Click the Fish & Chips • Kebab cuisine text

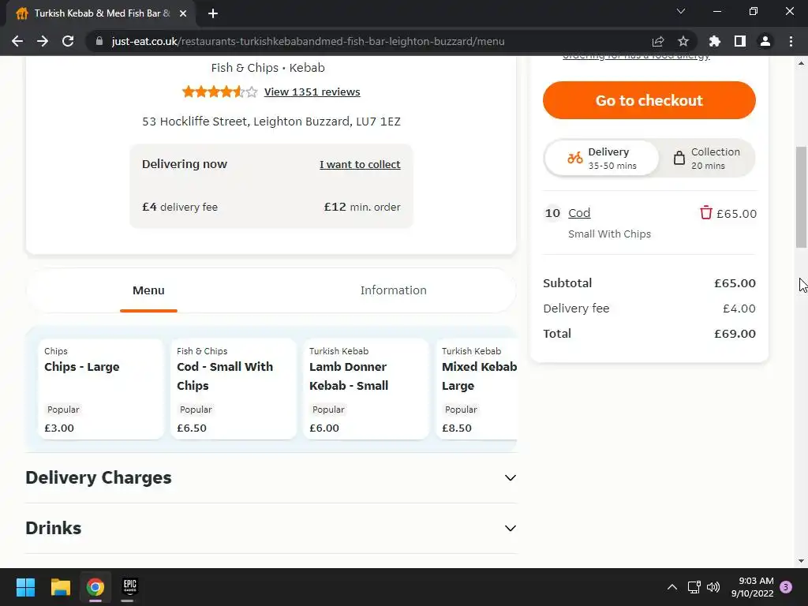tap(268, 68)
